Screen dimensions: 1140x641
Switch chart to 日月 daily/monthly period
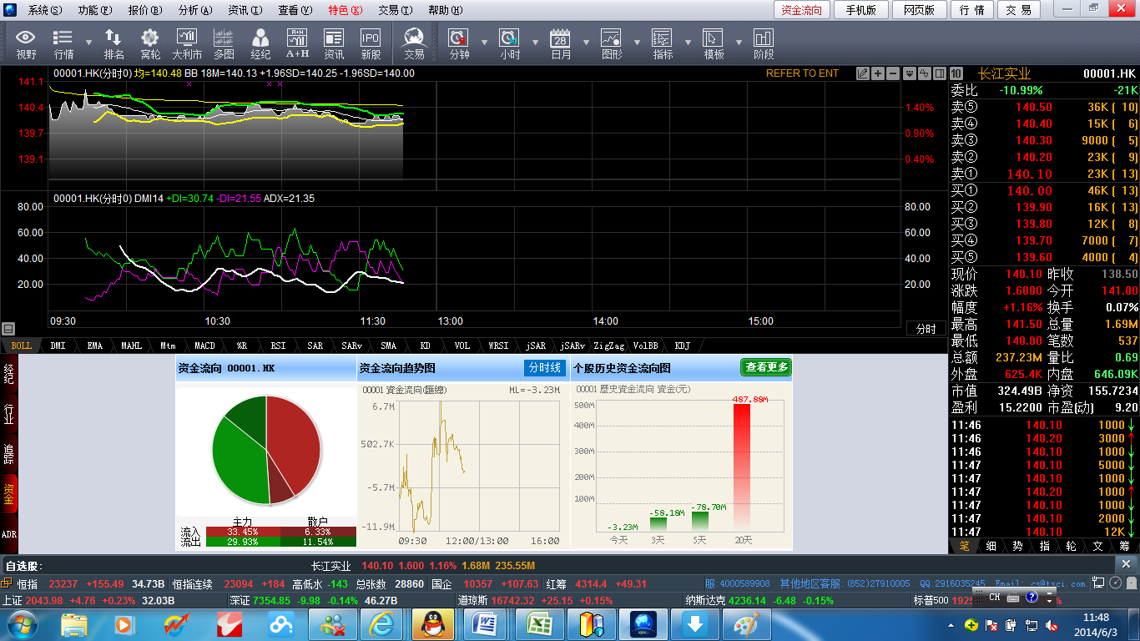(561, 43)
